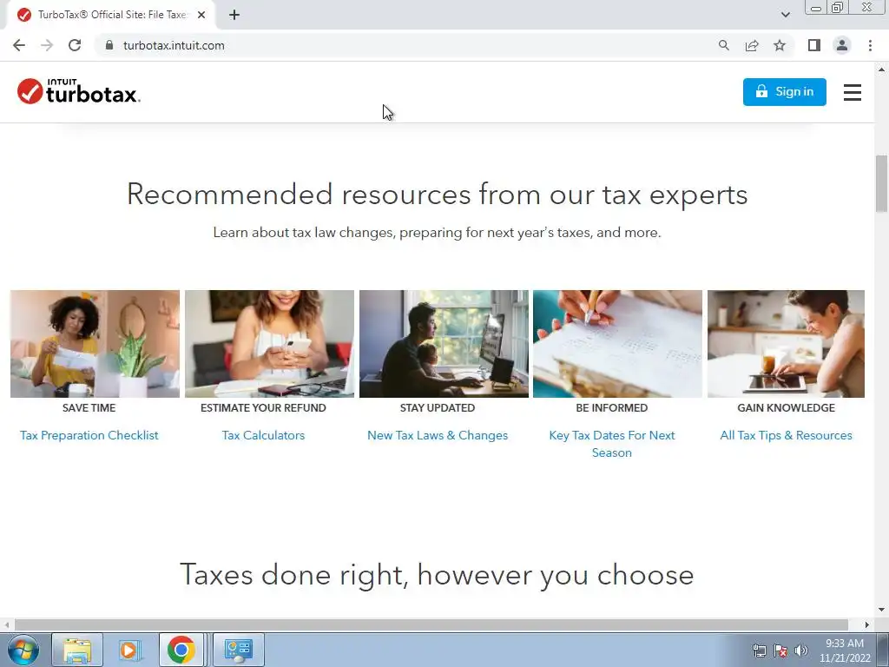Open New Tax Laws & Changes link
This screenshot has height=667, width=889.
[438, 435]
